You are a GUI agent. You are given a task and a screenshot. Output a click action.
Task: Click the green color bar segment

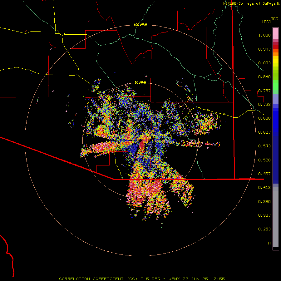(x=276, y=85)
